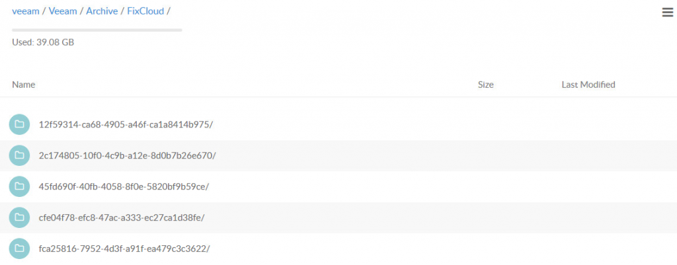Click folder icon for 45fd690f-40fb-4058 entry
The image size is (677, 265).
coord(19,186)
